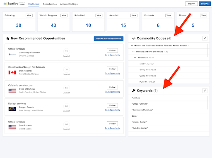Click 31 Days Left indicator

(x=66, y=71)
